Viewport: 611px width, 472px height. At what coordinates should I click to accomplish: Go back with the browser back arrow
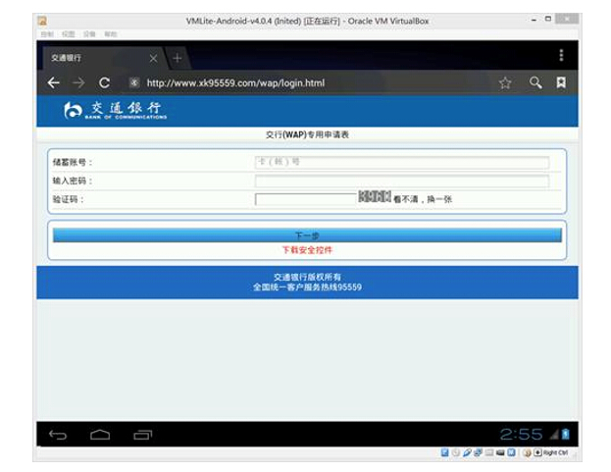pos(53,82)
